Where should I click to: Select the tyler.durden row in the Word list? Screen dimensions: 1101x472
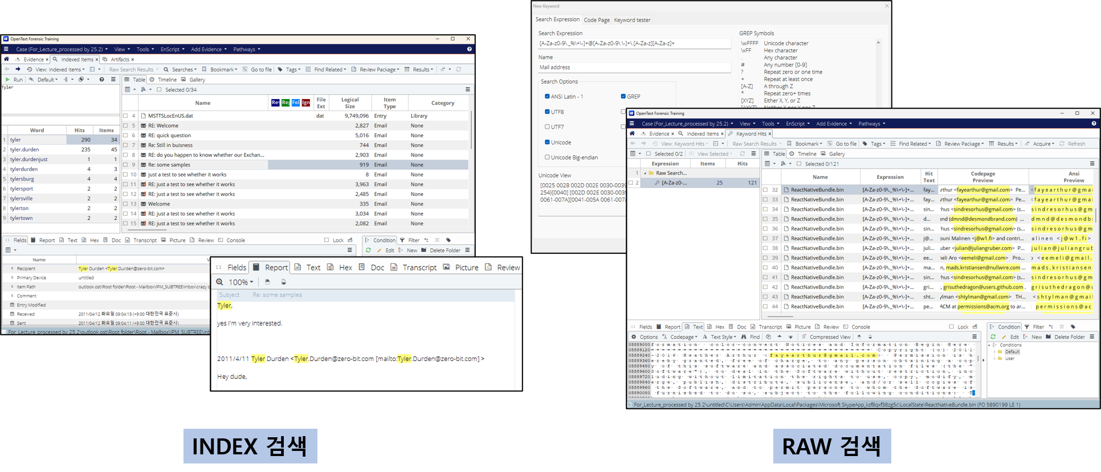[60, 150]
